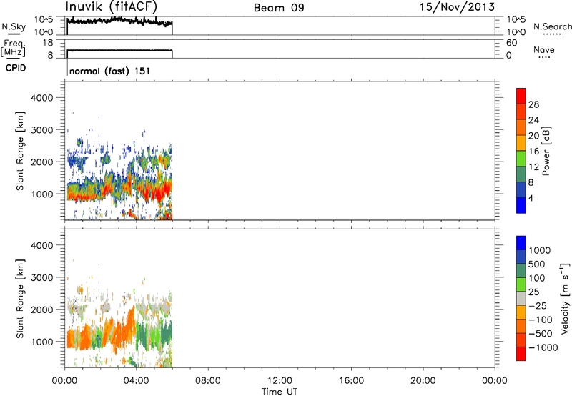The width and height of the screenshot is (572, 396).
Task: Click the "28" label on Power color bar
Action: click(x=533, y=104)
